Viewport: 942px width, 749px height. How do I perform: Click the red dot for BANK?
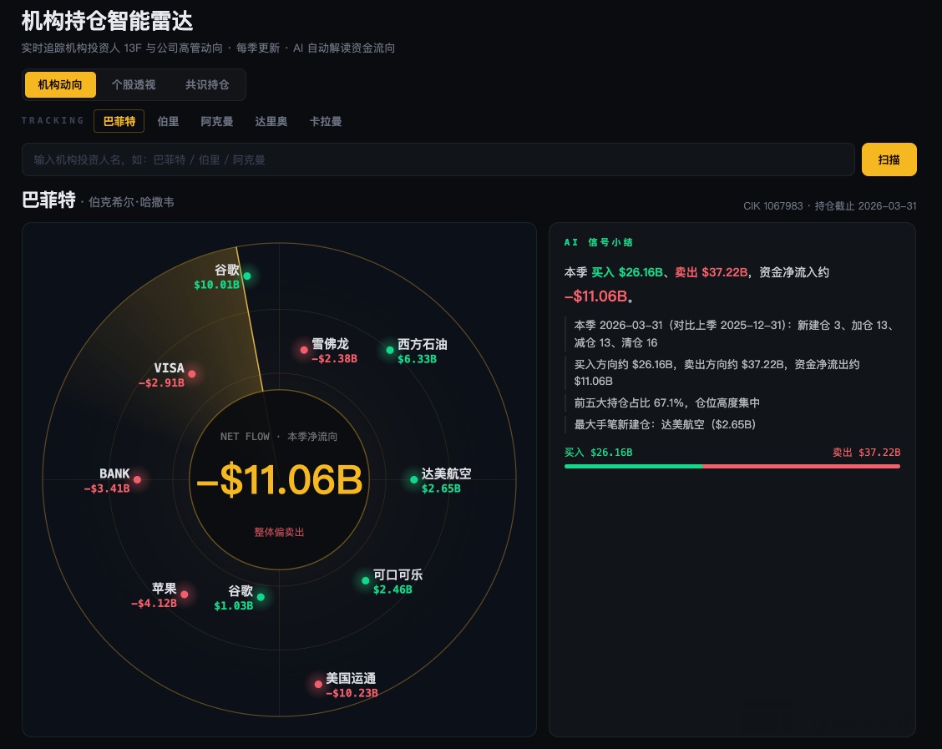point(137,480)
